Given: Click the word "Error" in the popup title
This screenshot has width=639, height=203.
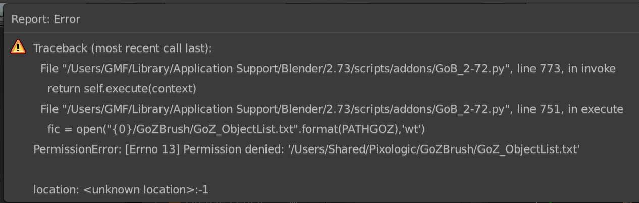Looking at the screenshot, I should click(67, 19).
